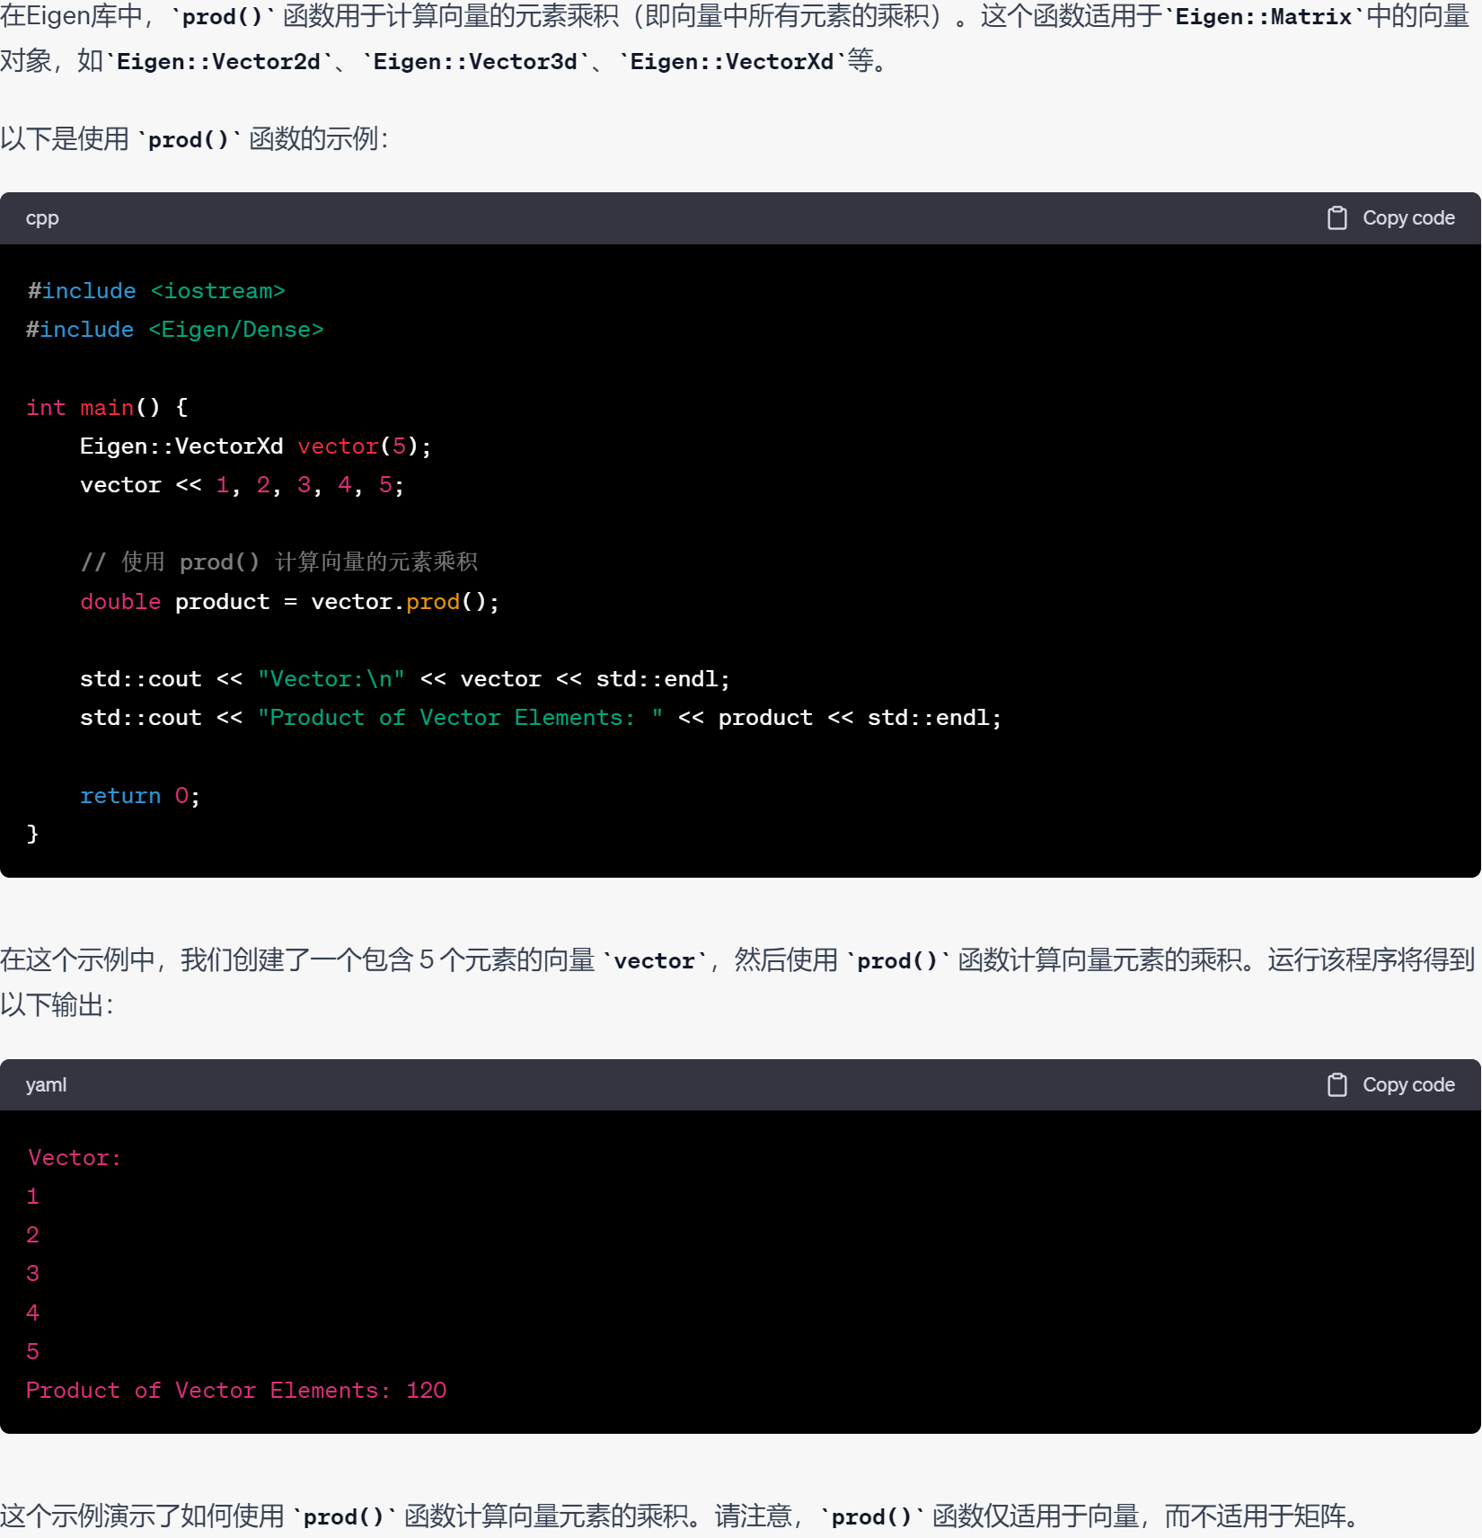Click the 'cpp' language label

(42, 219)
